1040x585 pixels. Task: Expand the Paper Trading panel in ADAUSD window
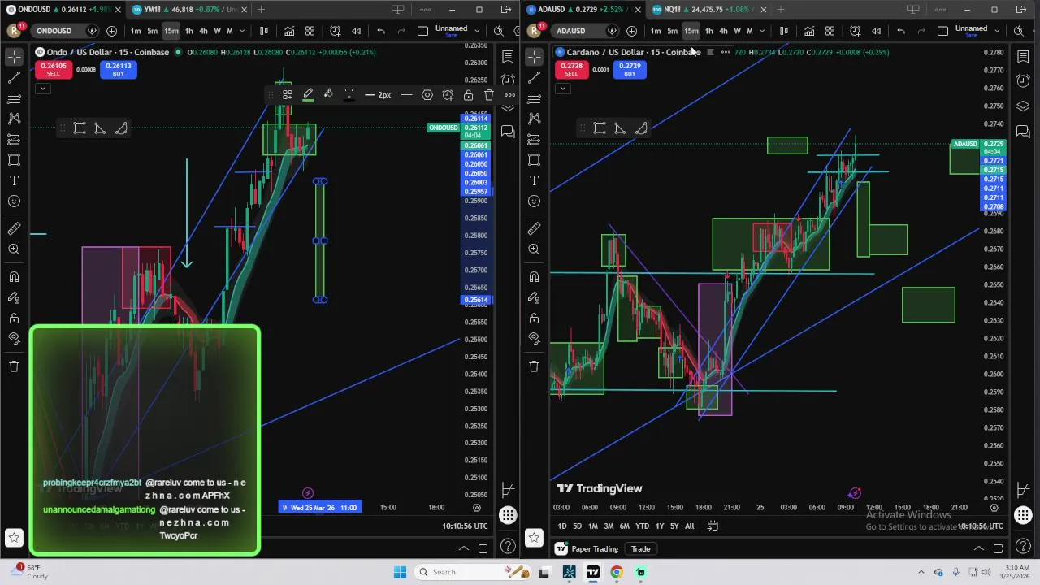(979, 548)
